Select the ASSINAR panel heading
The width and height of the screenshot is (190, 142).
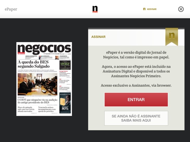tap(98, 37)
